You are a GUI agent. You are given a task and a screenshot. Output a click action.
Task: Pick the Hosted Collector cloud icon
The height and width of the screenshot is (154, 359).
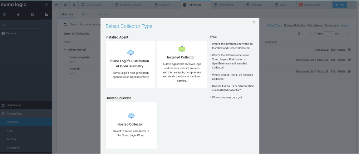point(131,116)
